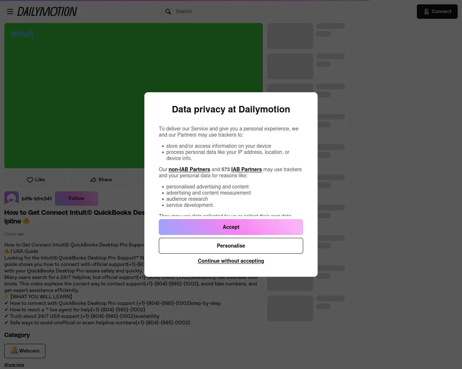Click the search magnifier icon
This screenshot has height=369, width=462.
(x=168, y=12)
